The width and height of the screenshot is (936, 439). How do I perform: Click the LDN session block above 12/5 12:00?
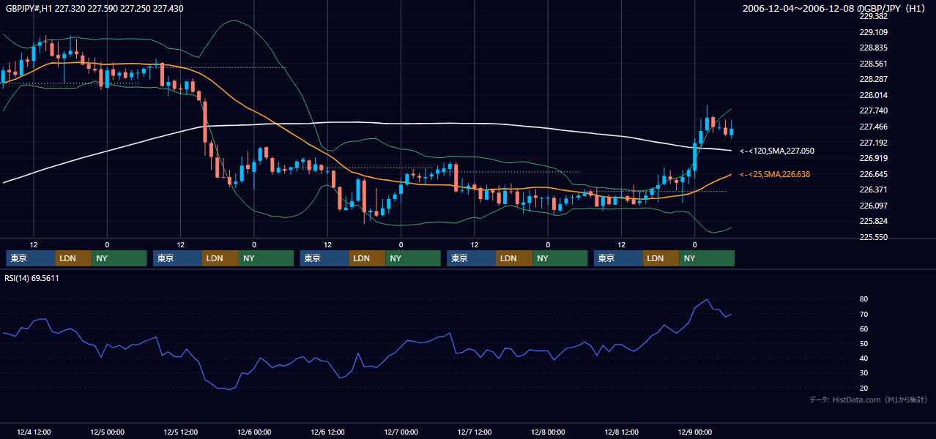[x=220, y=258]
